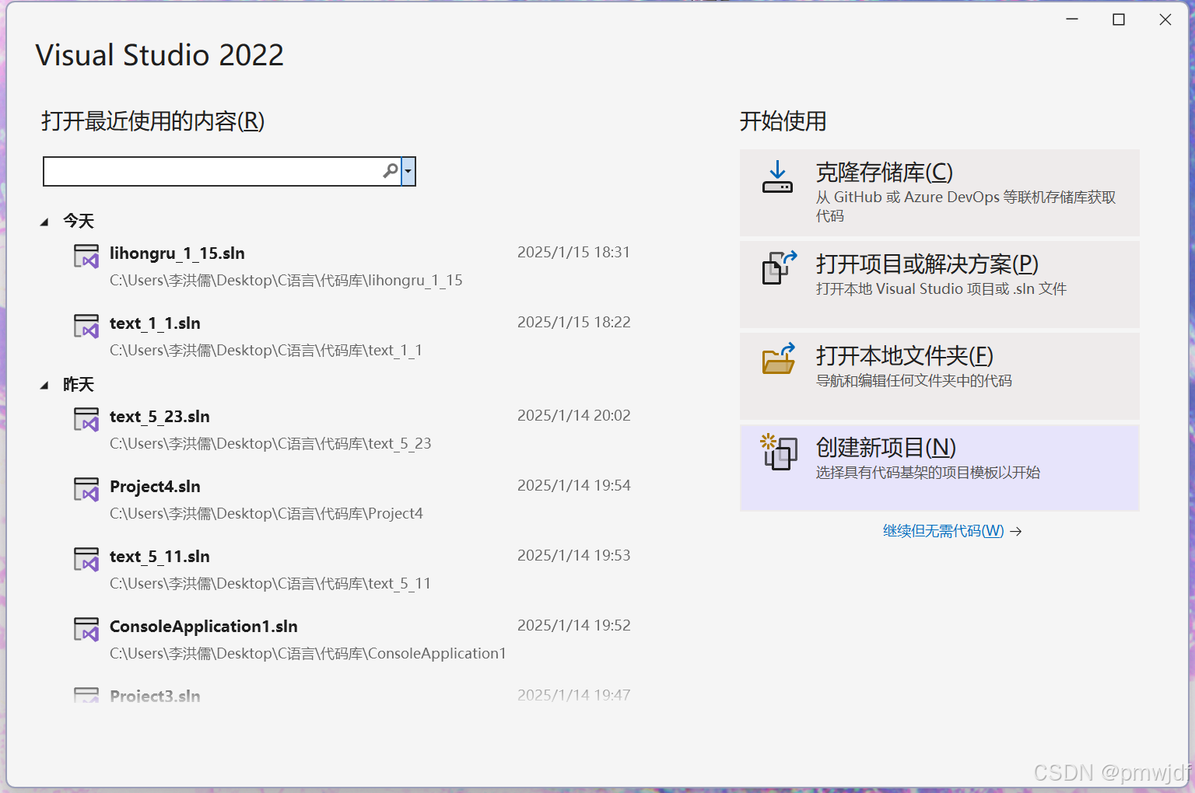Click inside the recent items search box

coord(210,171)
